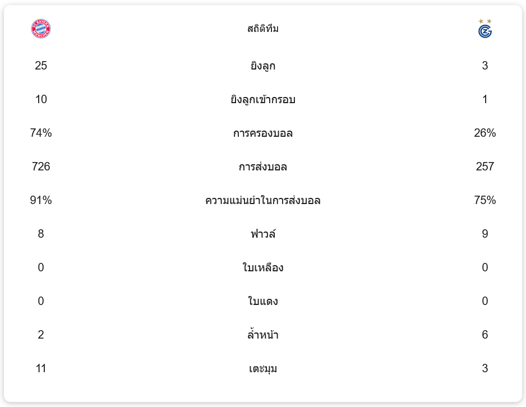
Task: Click the FC Bayern München club logo
Action: pos(41,29)
